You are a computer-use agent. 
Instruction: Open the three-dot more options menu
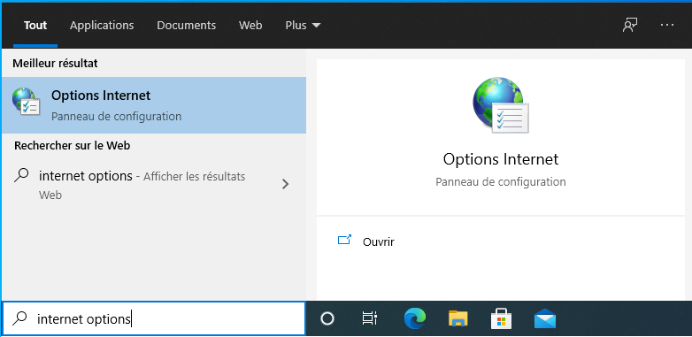pos(667,26)
